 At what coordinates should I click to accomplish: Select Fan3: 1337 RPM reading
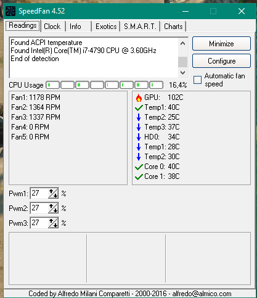pyautogui.click(x=36, y=117)
